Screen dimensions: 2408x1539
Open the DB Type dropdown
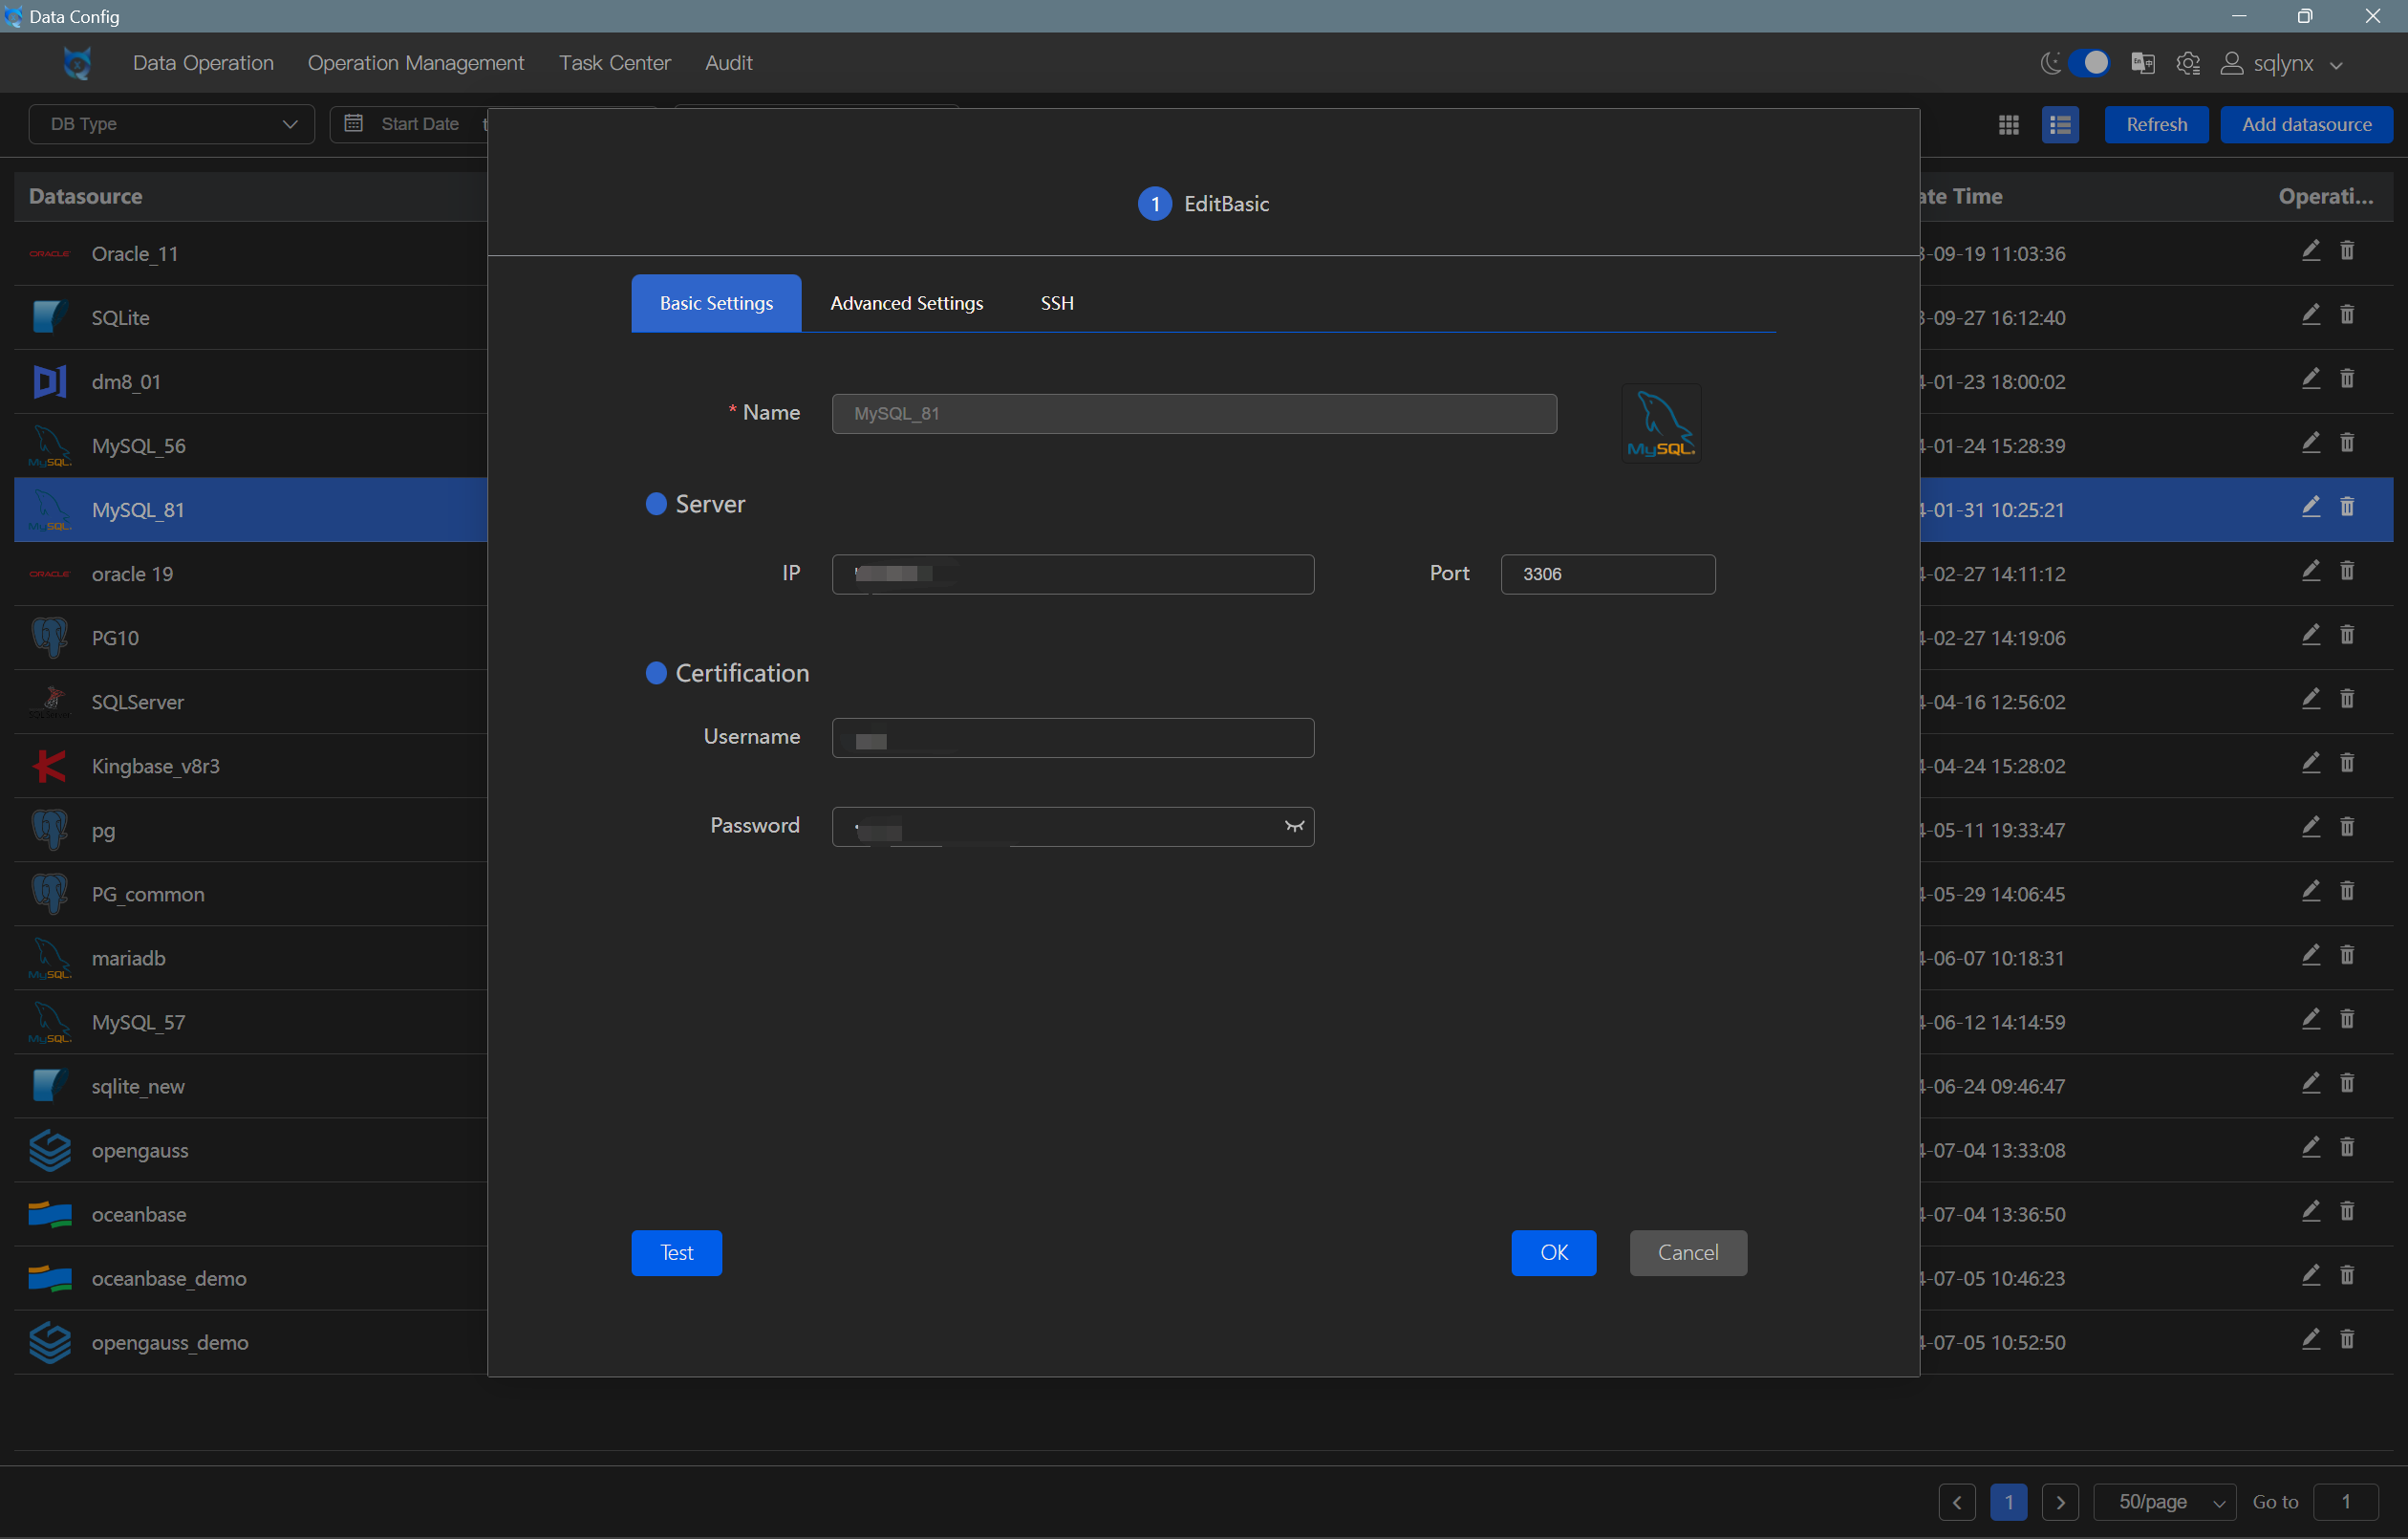170,123
